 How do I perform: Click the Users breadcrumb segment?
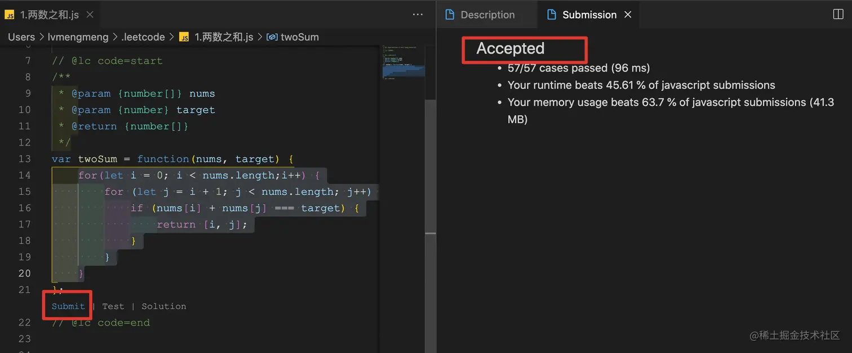21,37
